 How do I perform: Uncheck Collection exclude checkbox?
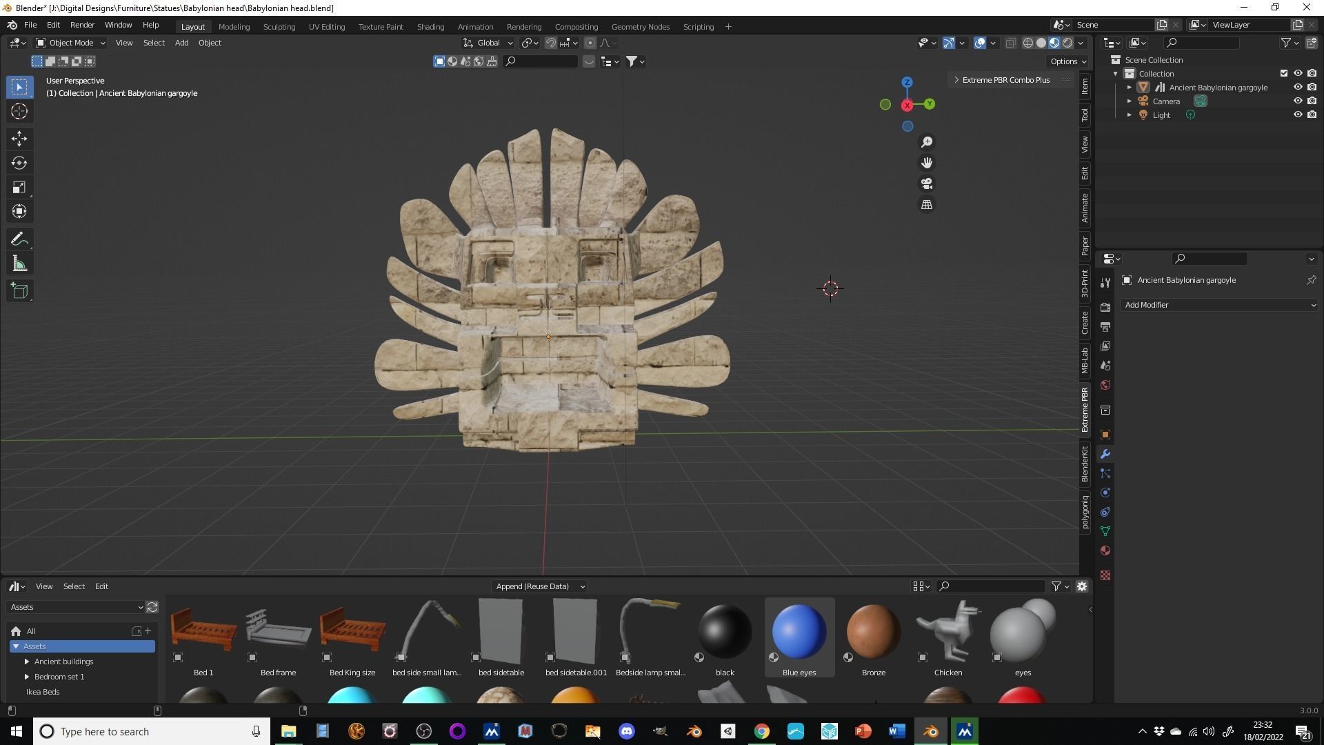tap(1283, 74)
